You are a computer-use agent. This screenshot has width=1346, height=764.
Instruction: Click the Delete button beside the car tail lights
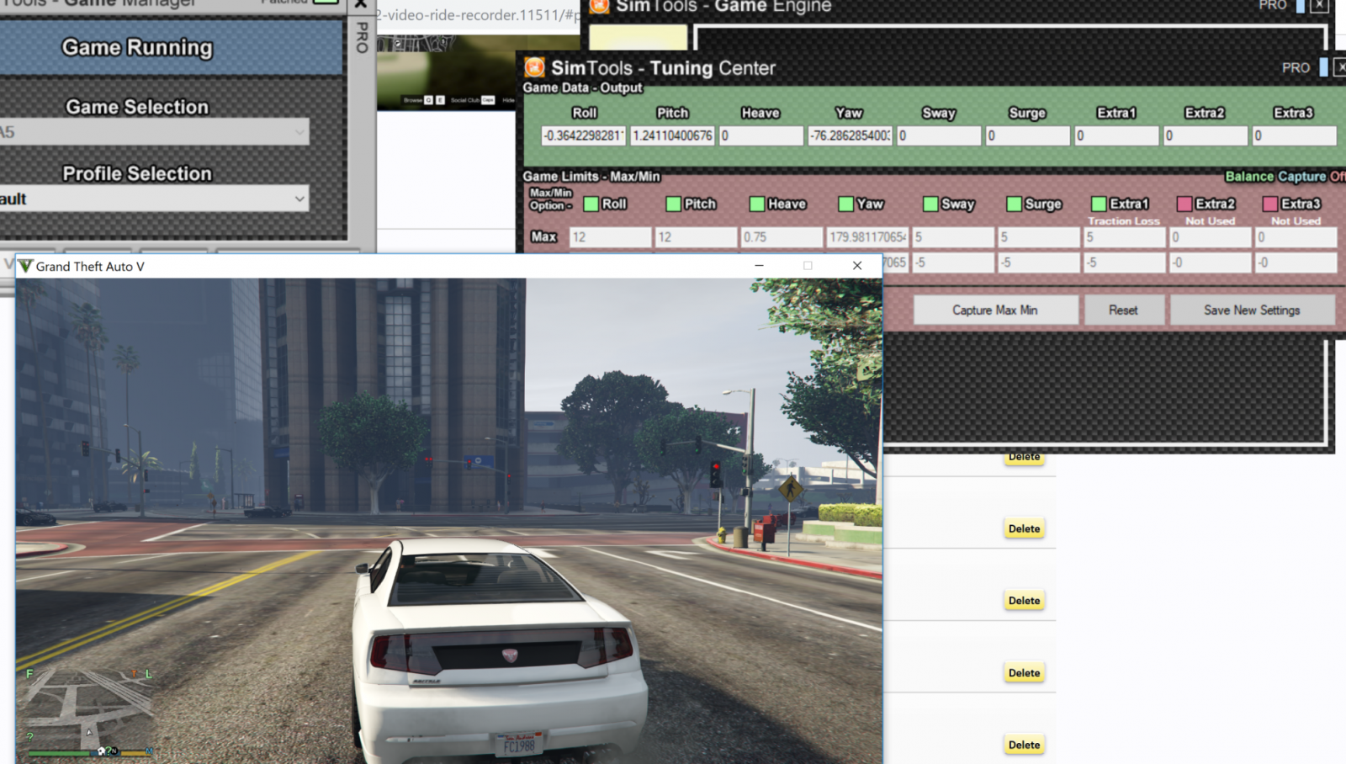coord(1024,673)
